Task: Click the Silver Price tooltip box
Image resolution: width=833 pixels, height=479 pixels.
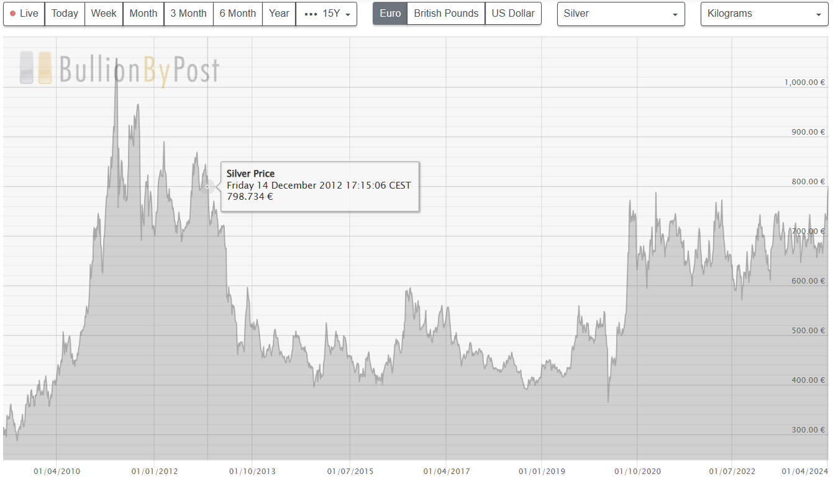Action: click(320, 186)
